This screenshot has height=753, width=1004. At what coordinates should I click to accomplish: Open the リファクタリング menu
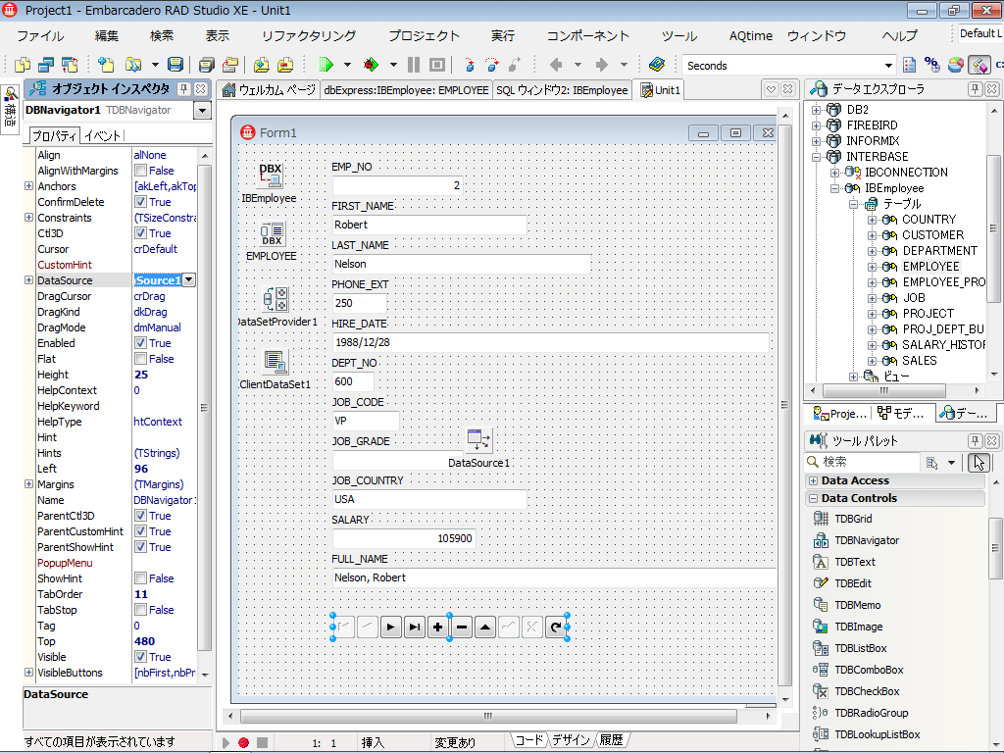[309, 36]
